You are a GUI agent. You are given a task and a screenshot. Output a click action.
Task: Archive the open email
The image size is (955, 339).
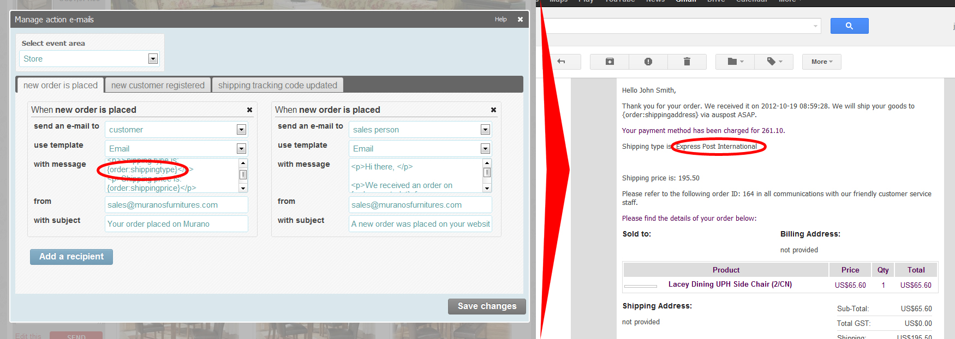coord(610,62)
